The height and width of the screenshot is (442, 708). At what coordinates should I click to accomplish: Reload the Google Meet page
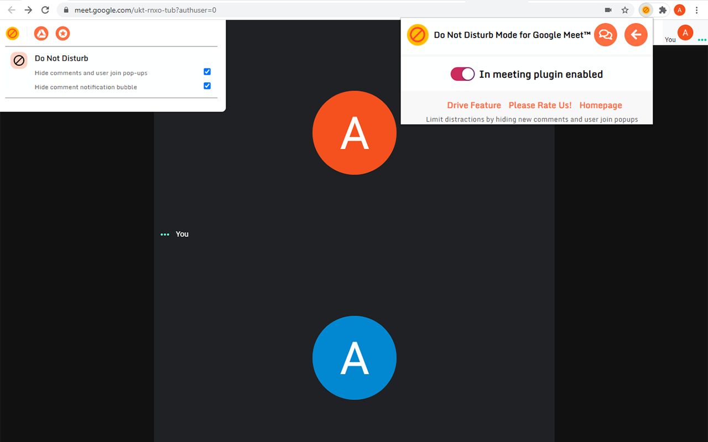coord(45,10)
